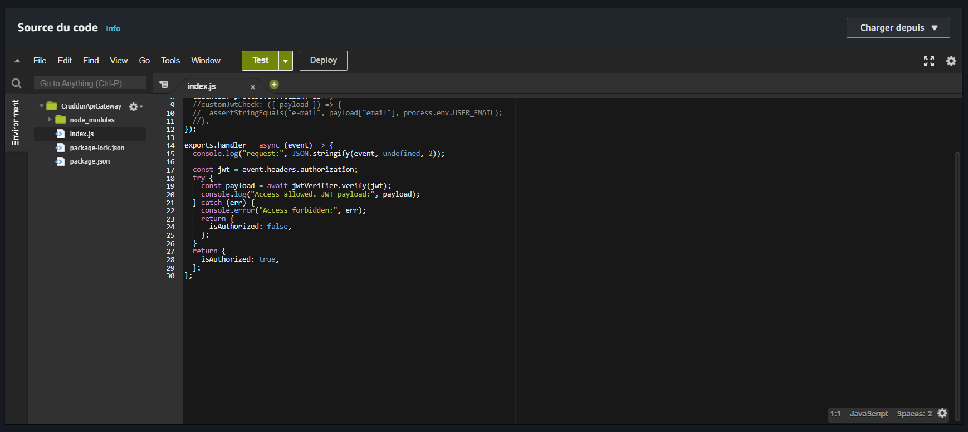Select package-lock.json in file tree
The image size is (968, 432).
pyautogui.click(x=97, y=148)
